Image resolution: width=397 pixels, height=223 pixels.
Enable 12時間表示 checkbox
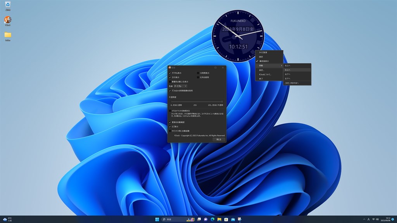(x=198, y=73)
